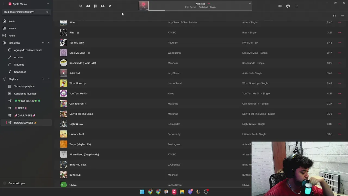Open Agregado recientemente
The image size is (348, 196).
coord(28,50)
